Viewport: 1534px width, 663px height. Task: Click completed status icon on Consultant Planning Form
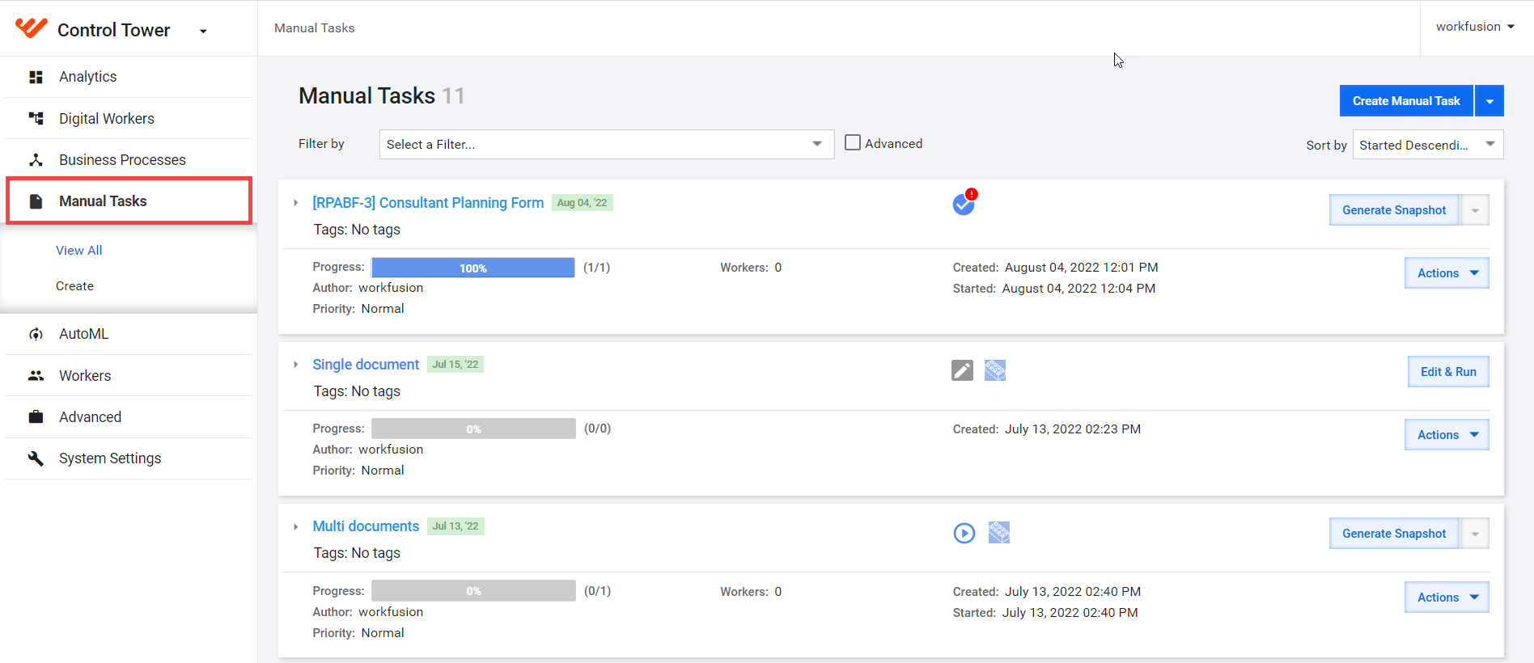pyautogui.click(x=964, y=204)
